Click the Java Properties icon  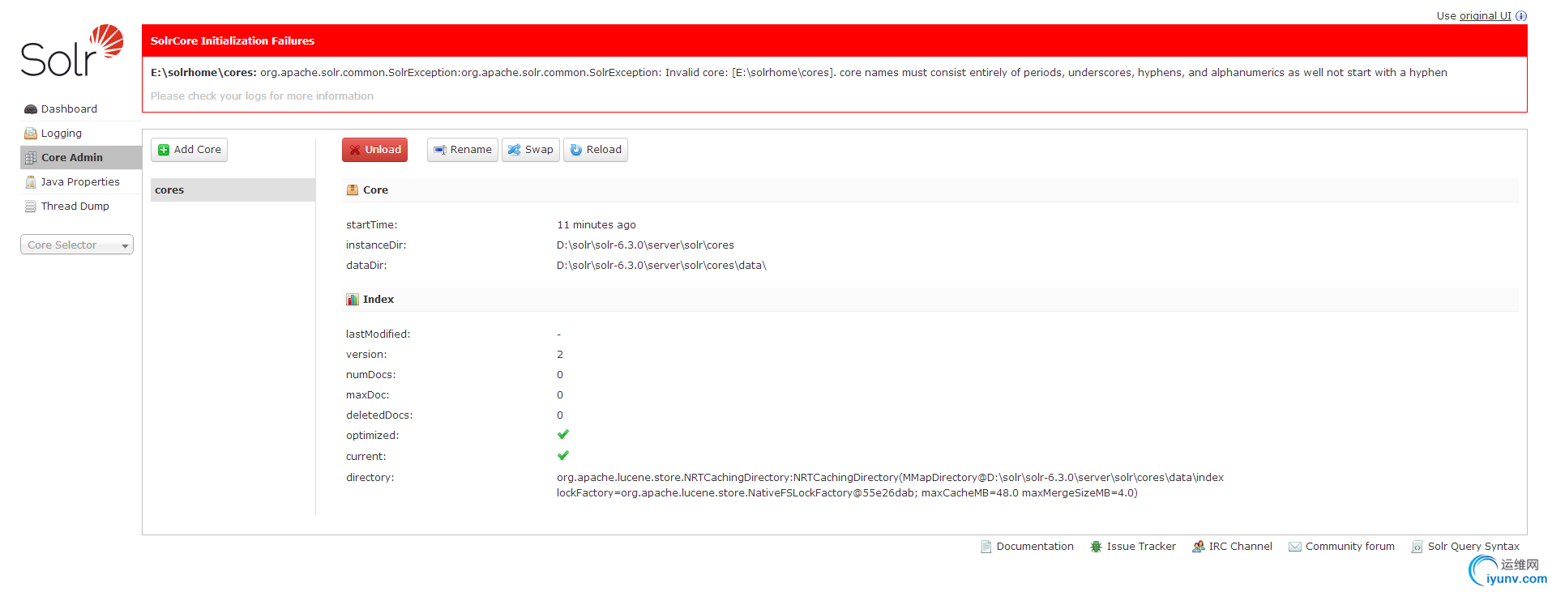click(x=31, y=182)
